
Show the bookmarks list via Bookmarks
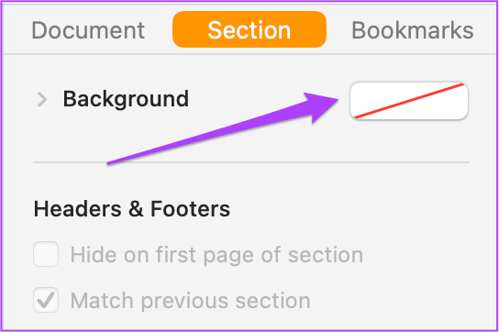[413, 30]
